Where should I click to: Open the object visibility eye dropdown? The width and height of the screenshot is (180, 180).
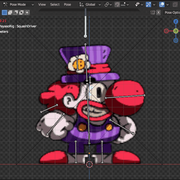click(139, 4)
